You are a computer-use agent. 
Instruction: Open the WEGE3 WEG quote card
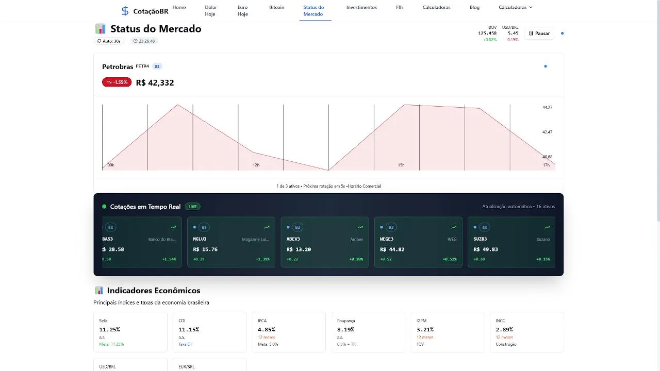click(x=418, y=242)
